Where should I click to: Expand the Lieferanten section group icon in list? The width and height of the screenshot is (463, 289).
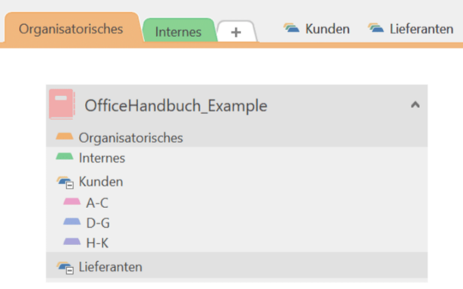point(65,267)
